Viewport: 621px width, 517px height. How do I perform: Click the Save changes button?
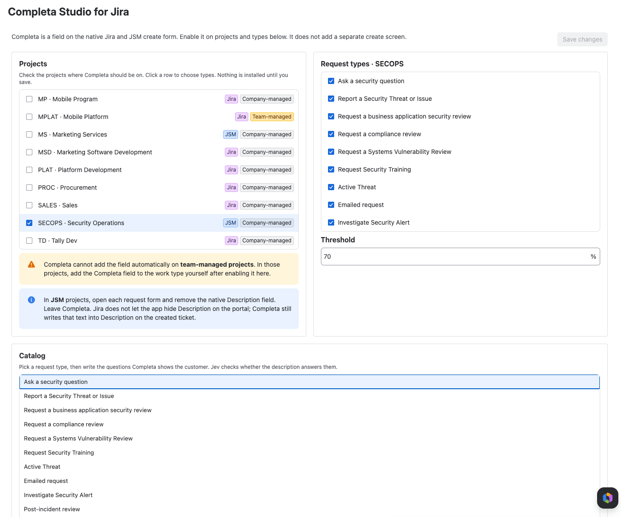point(582,39)
